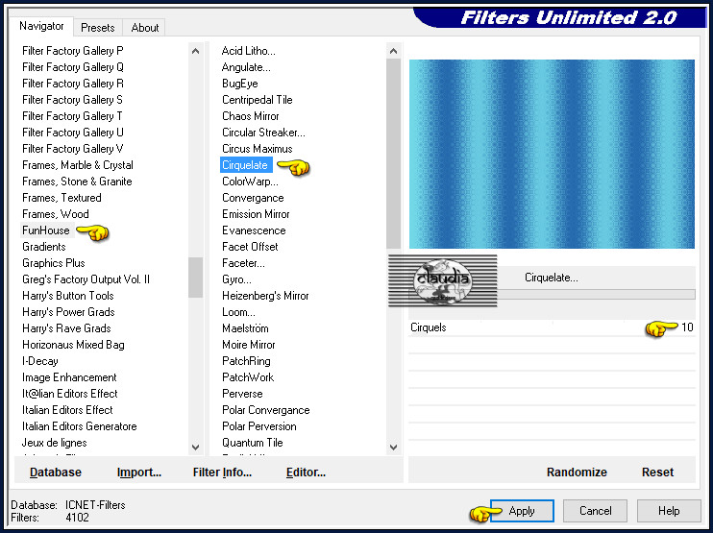The height and width of the screenshot is (533, 713).
Task: Open Help
Action: (x=669, y=511)
